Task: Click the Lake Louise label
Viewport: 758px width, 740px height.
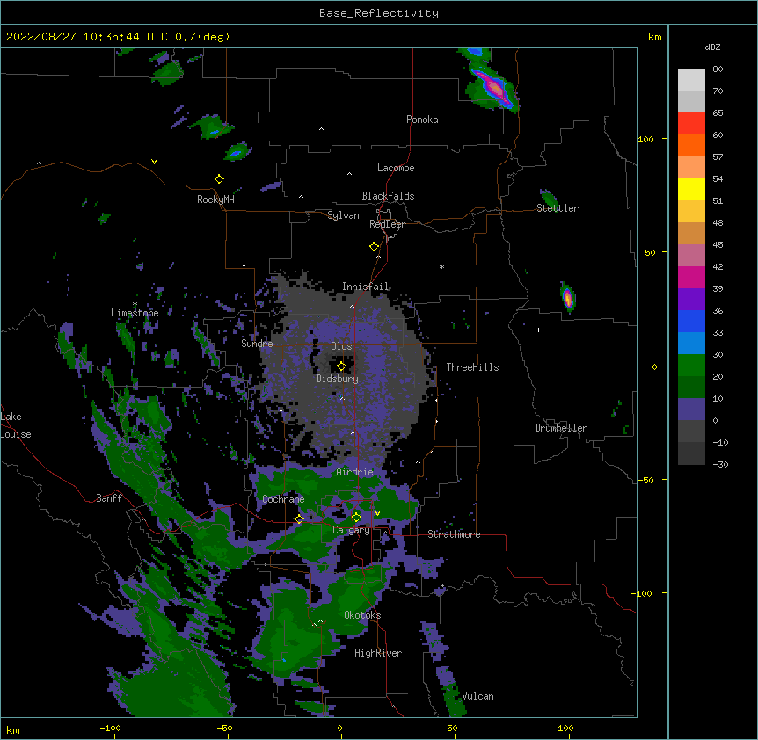Action: coord(16,425)
